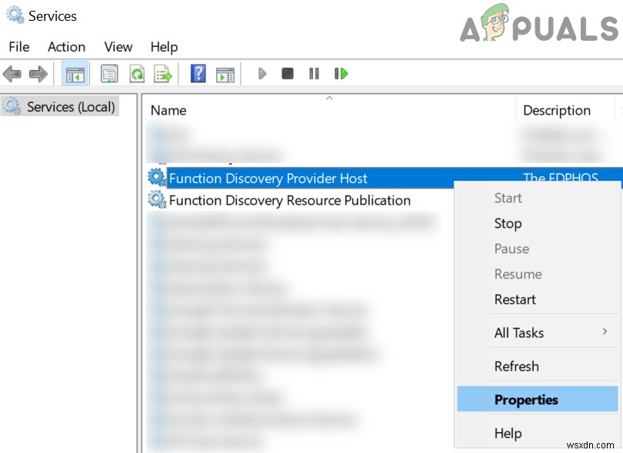
Task: Click the Back arrow toolbar icon
Action: (x=12, y=74)
